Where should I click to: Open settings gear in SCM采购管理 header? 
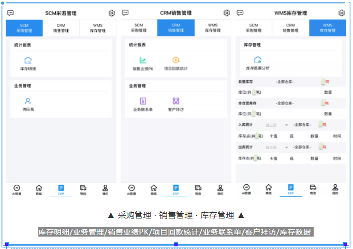(111, 13)
